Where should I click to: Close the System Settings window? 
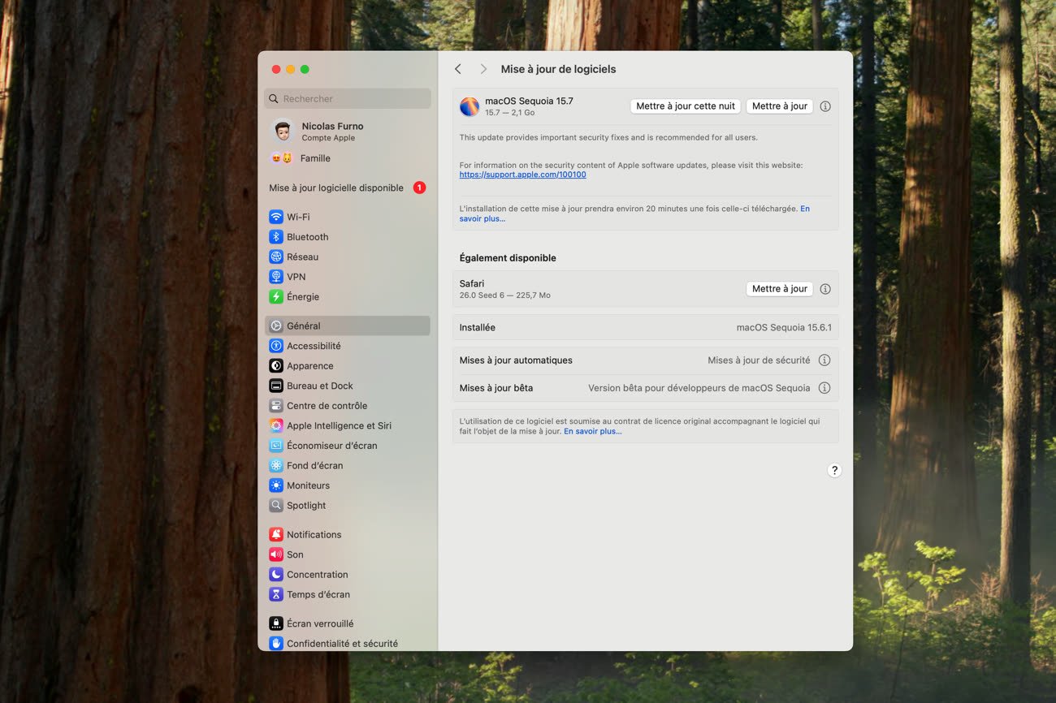(276, 70)
